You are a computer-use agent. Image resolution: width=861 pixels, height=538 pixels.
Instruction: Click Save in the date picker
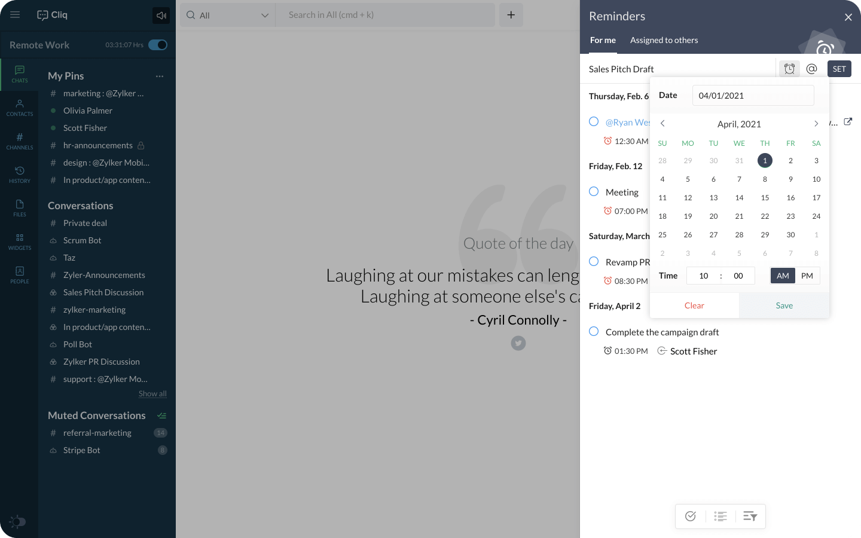[784, 305]
